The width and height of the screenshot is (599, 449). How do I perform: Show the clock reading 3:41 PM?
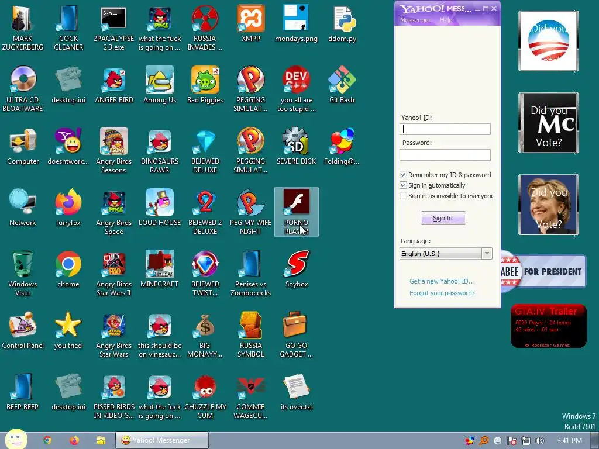pyautogui.click(x=569, y=441)
